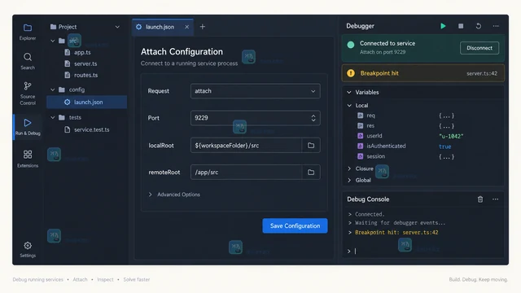
Task: Open the Extensions view
Action: tap(28, 159)
